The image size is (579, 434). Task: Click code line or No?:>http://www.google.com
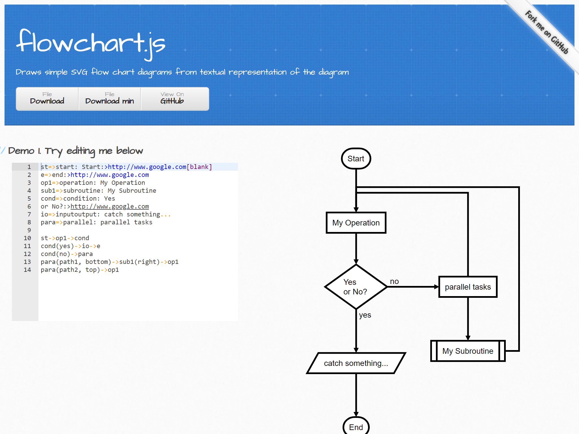click(95, 206)
